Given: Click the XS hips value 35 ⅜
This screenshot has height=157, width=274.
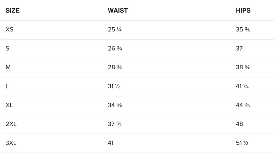Looking at the screenshot, I should click(243, 30).
